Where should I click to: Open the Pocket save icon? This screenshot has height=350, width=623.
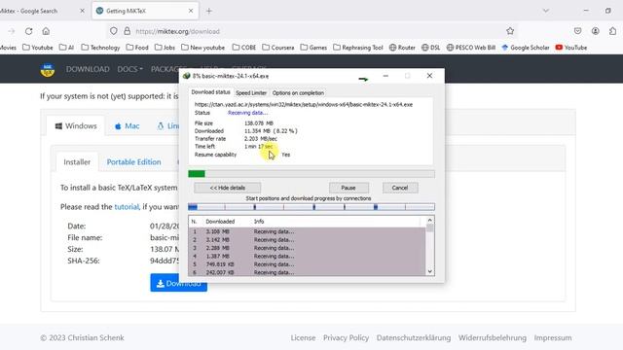pyautogui.click(x=577, y=31)
